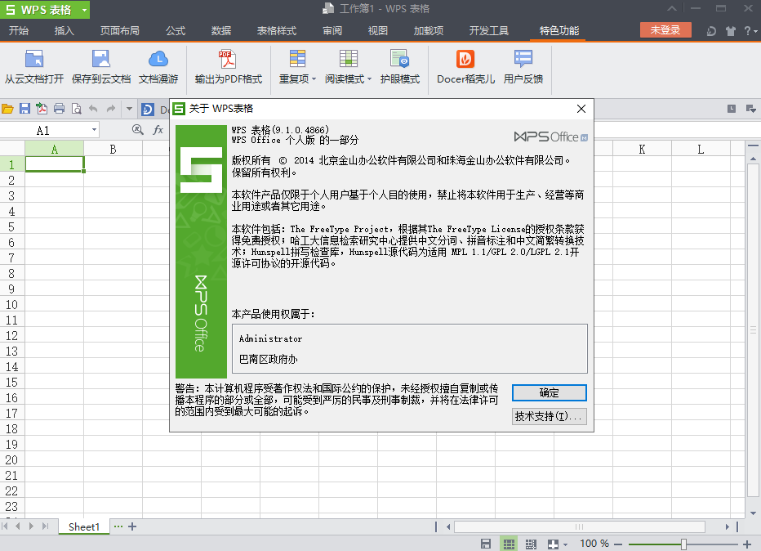Open the 审阅 tab
The width and height of the screenshot is (761, 551).
pyautogui.click(x=332, y=30)
